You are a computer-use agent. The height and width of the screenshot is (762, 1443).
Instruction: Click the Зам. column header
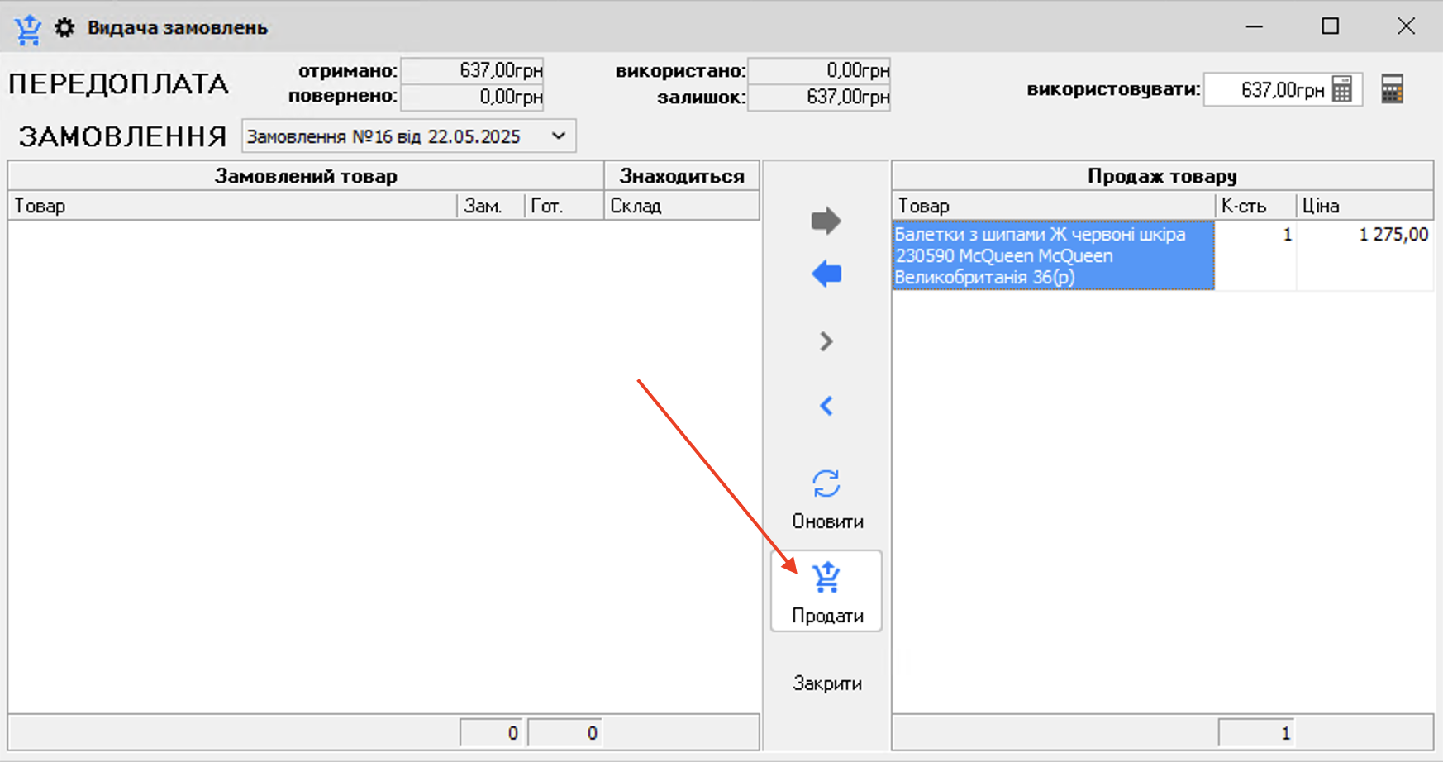490,206
